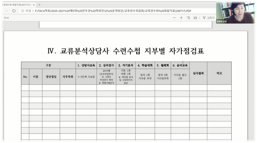Select the 비고 column header cell
The image size is (257, 143).
point(219,73)
